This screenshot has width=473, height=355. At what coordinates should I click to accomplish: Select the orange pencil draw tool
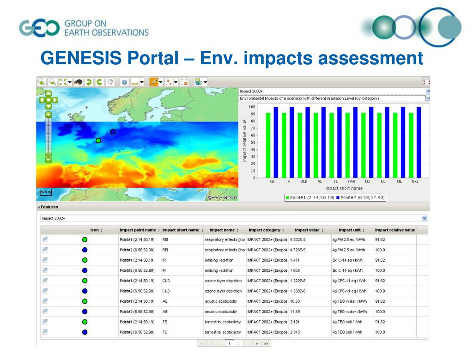pyautogui.click(x=153, y=82)
